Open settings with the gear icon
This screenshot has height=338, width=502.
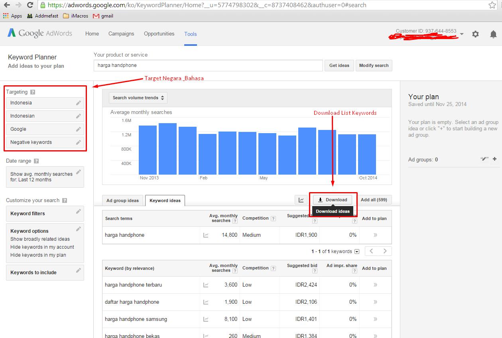[475, 34]
